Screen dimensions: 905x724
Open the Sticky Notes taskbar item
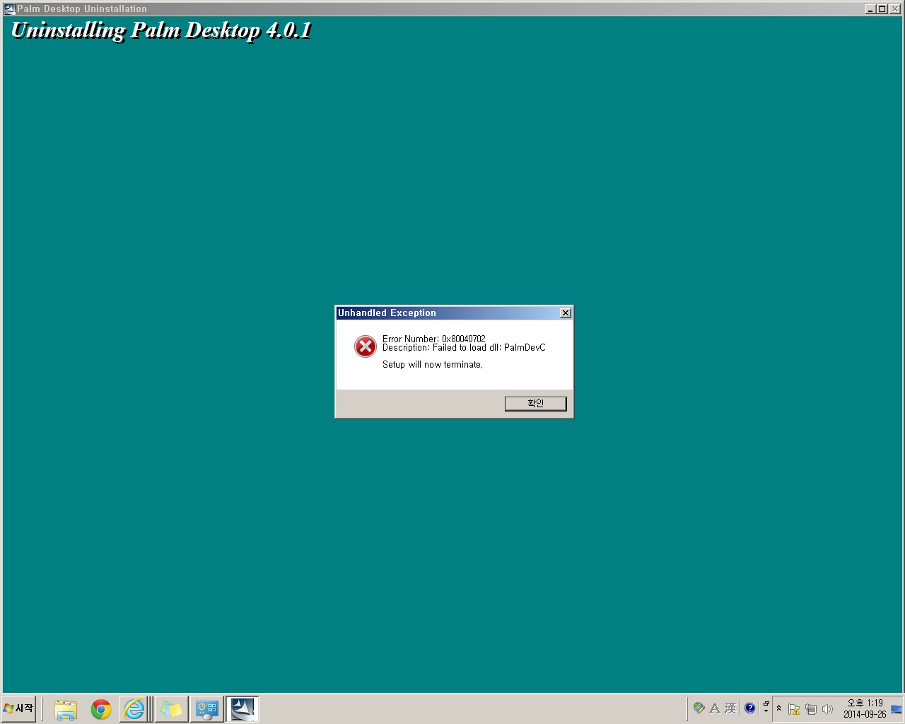tap(171, 709)
